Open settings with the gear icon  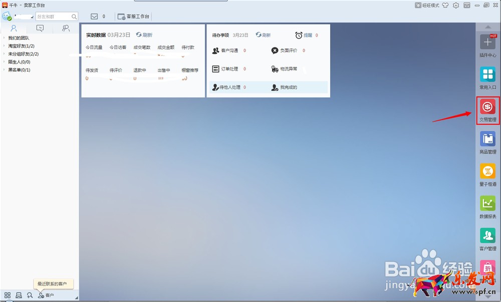coord(456,5)
